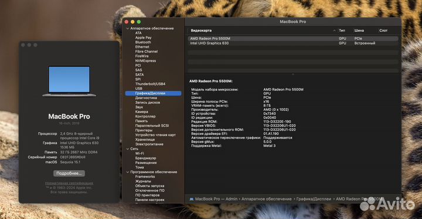Select Камера in the sidebar
The height and width of the screenshot is (219, 422).
142,112
